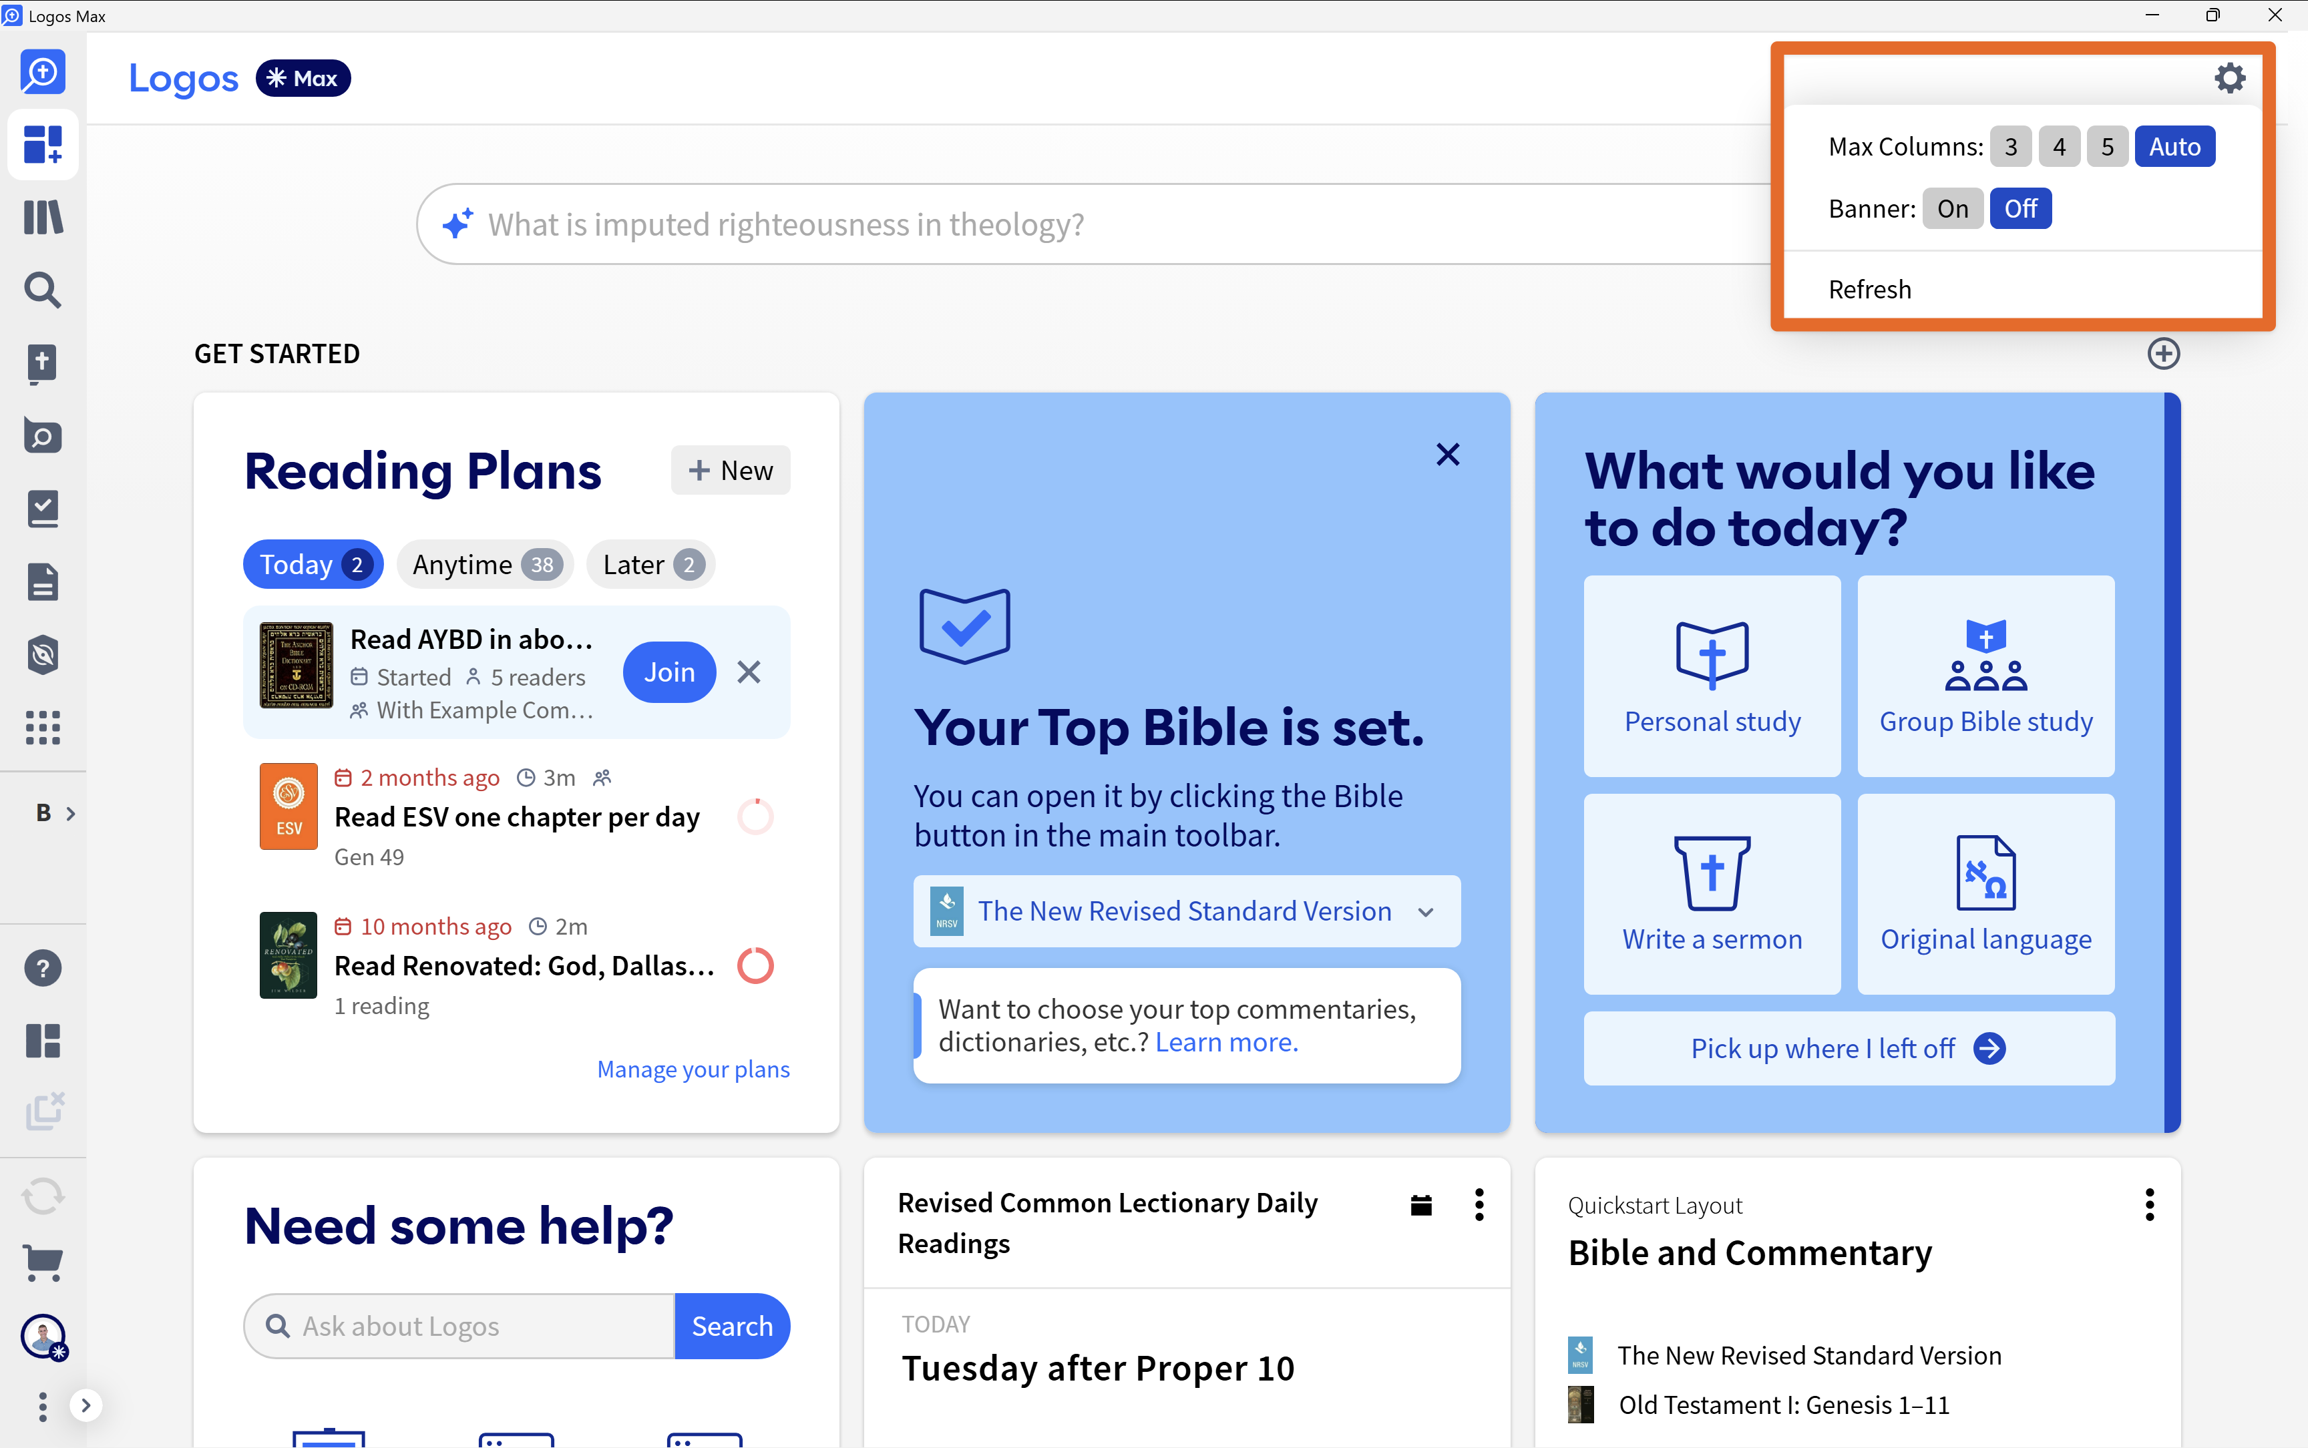Open Old Testament I: Genesis 1–11 resource
This screenshot has width=2308, height=1448.
pyautogui.click(x=1784, y=1405)
